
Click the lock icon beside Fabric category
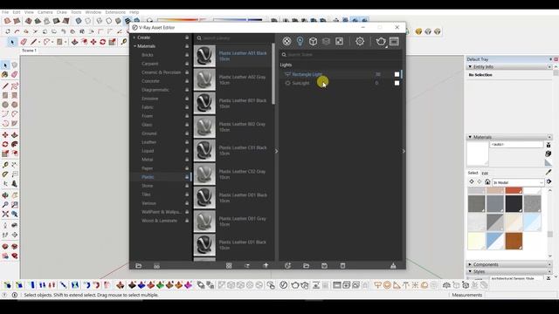click(187, 107)
